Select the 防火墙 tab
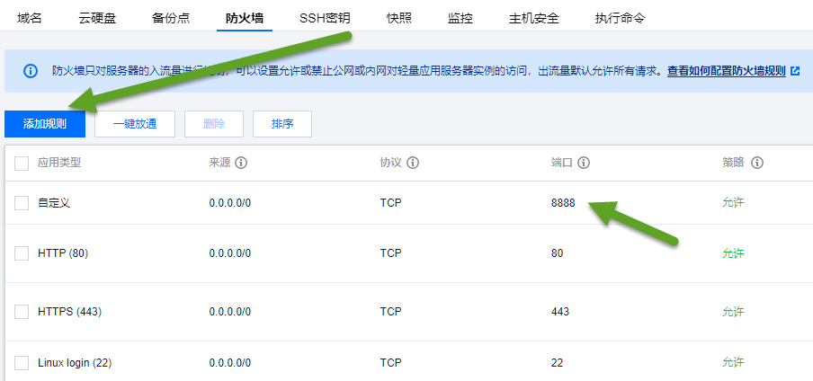This screenshot has height=381, width=813. point(245,19)
